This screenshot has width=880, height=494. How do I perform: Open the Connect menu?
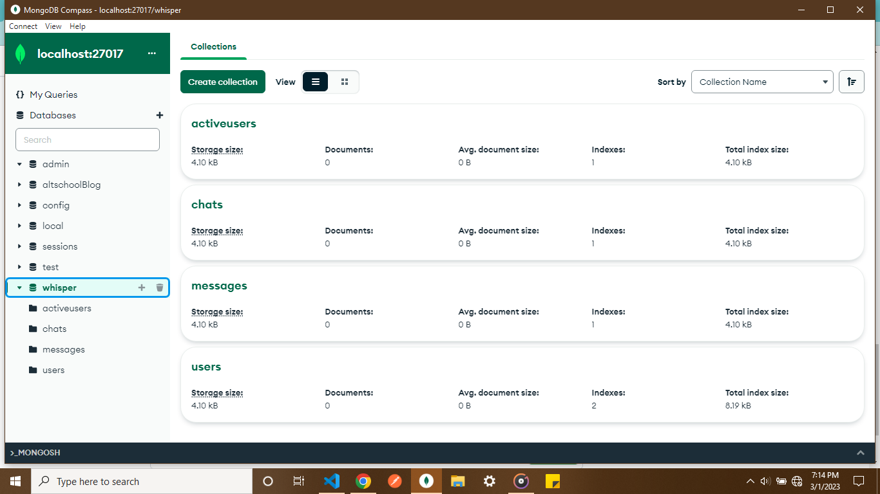23,26
